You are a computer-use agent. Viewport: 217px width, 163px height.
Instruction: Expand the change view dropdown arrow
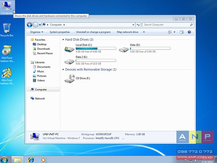point(174,32)
